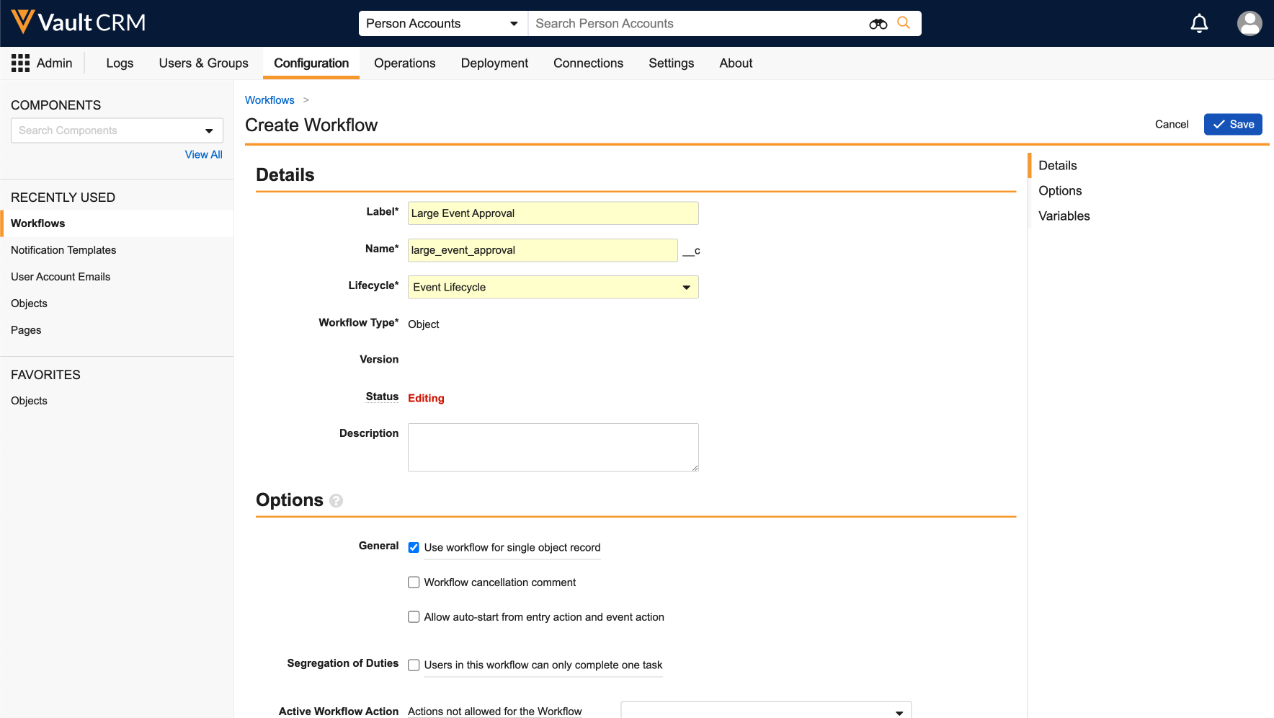Open the Users & Groups tab

(x=203, y=63)
